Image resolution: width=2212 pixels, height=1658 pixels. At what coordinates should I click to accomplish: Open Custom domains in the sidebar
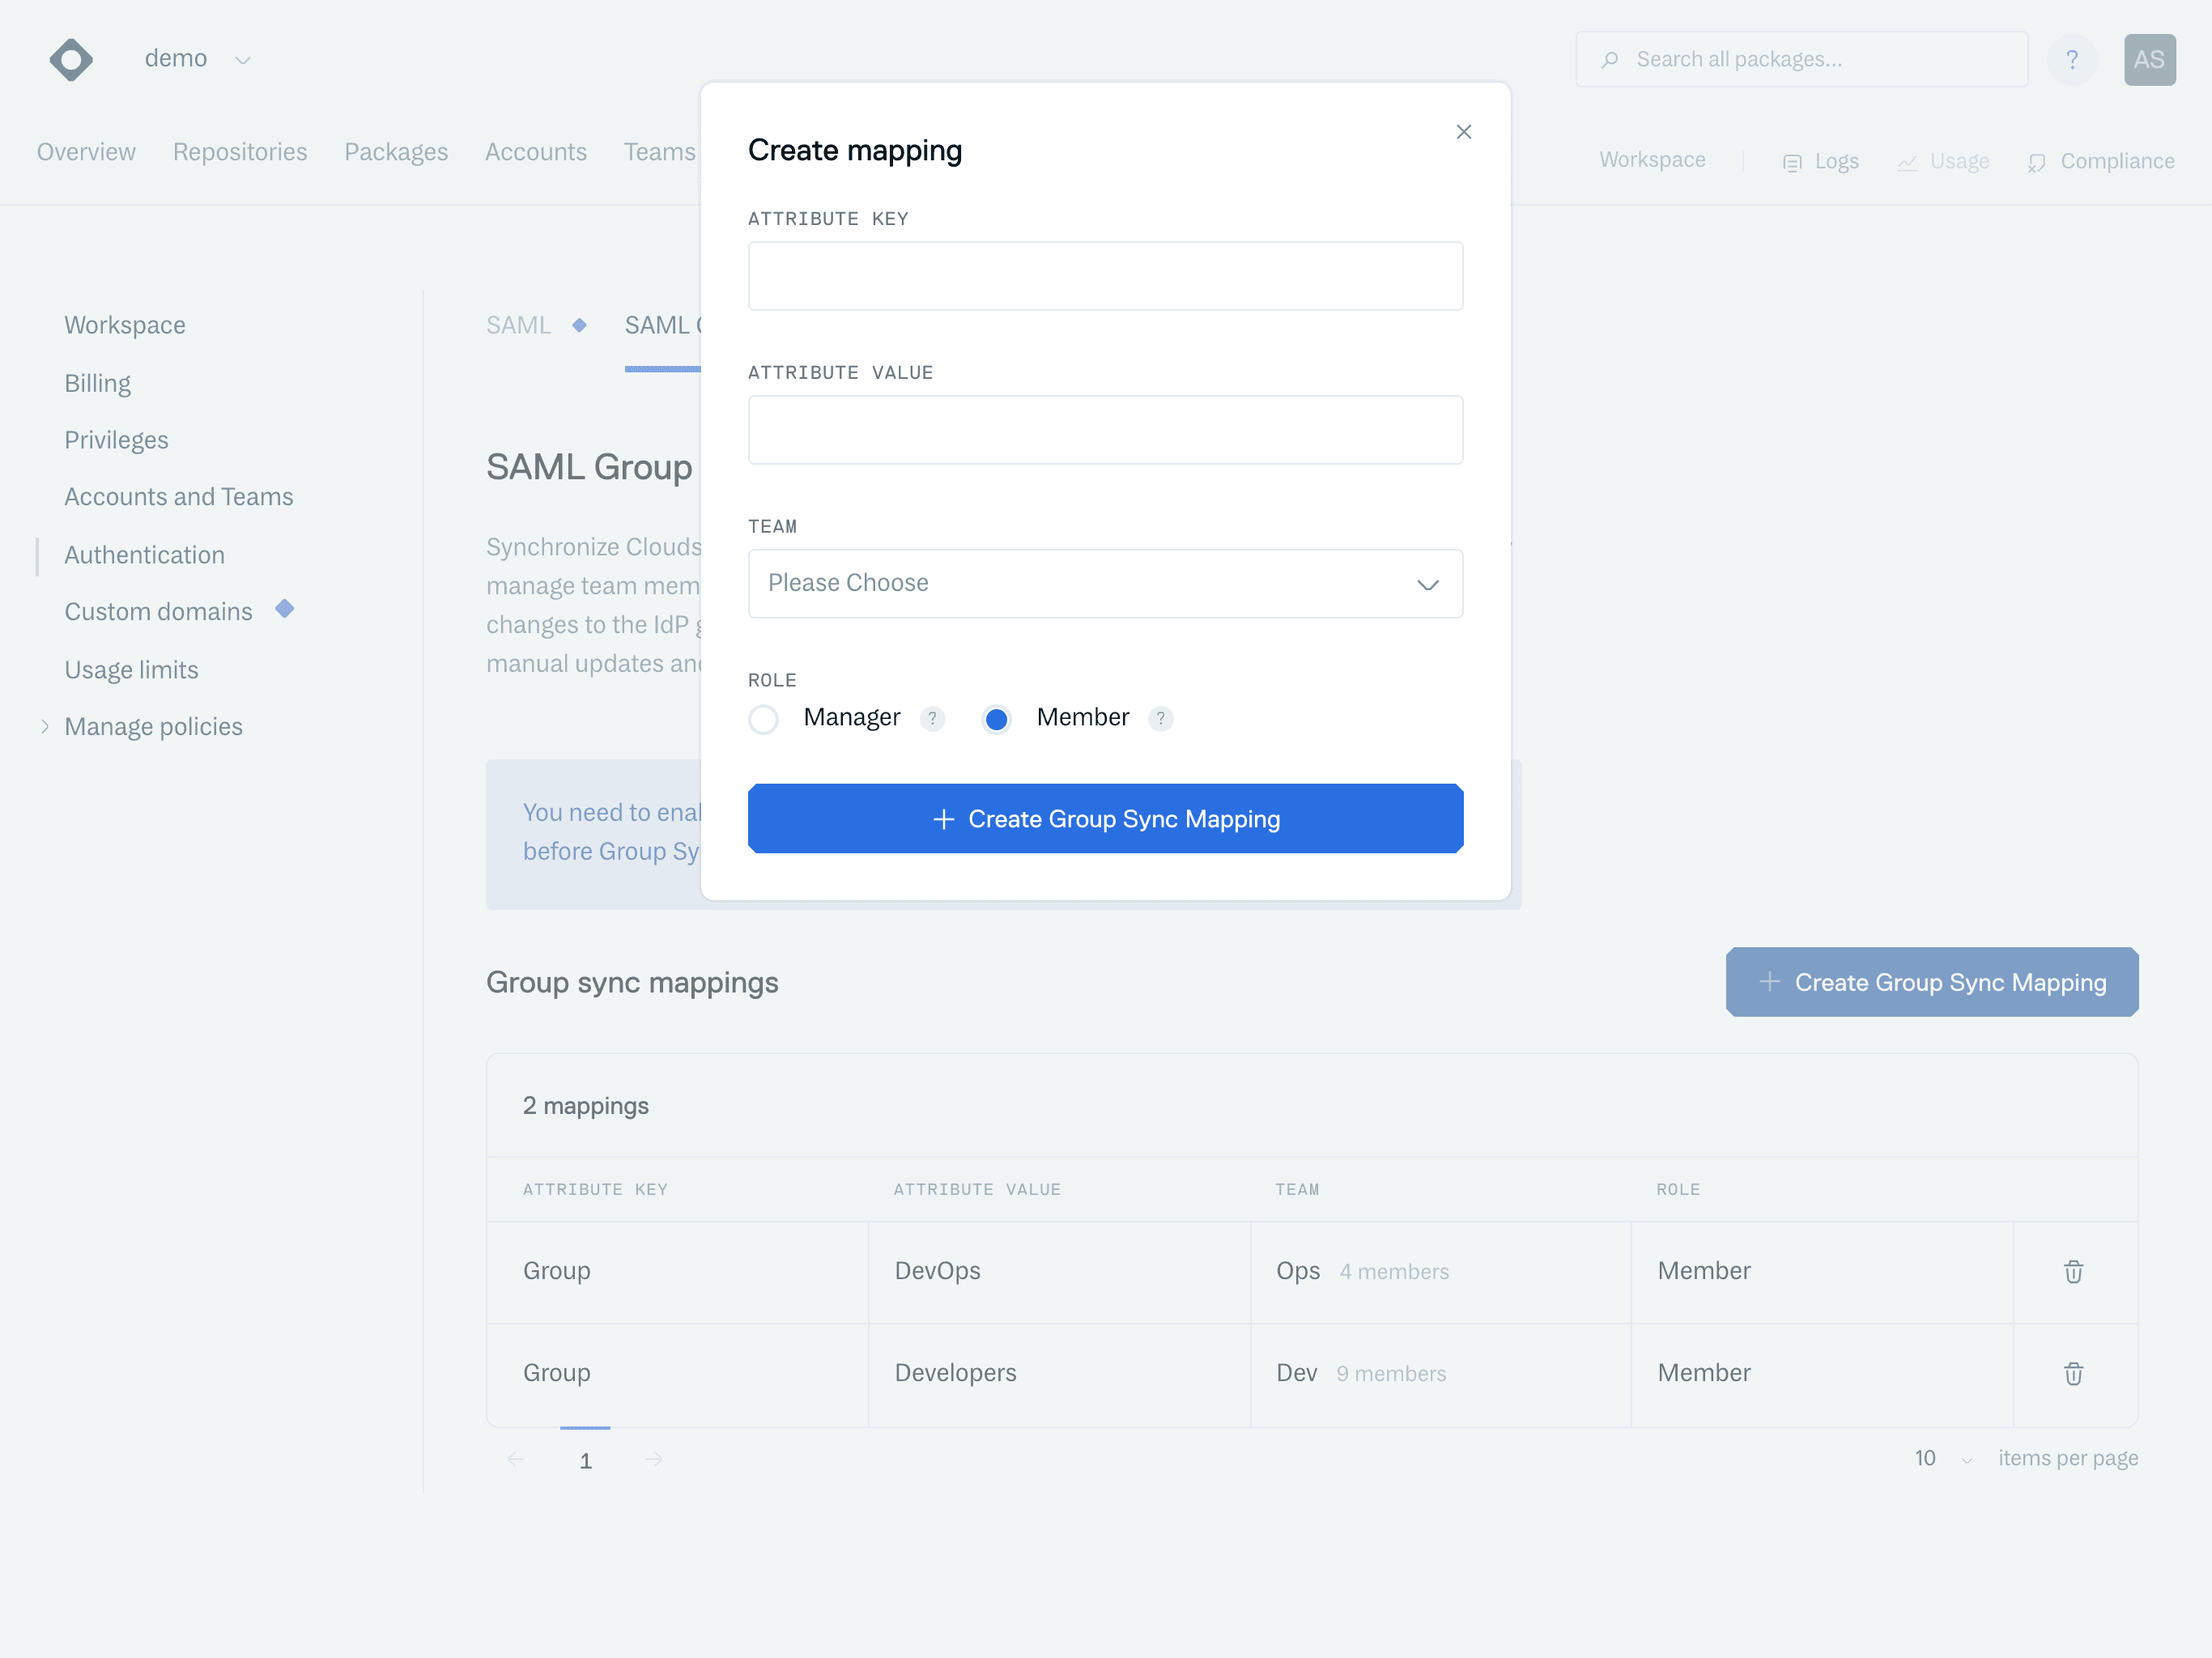coord(158,612)
